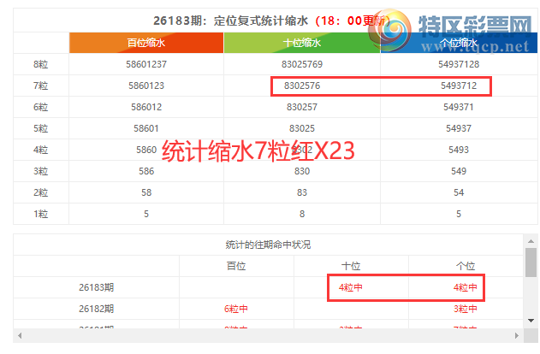Click the 十位 header in history table

point(351,266)
